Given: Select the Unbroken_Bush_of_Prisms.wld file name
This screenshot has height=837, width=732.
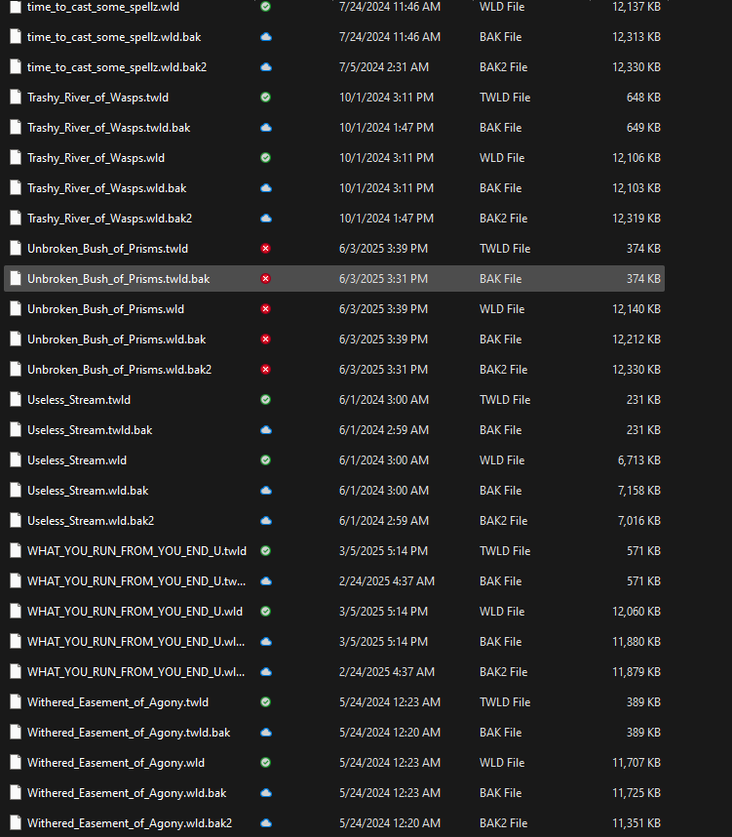Looking at the screenshot, I should (x=105, y=309).
